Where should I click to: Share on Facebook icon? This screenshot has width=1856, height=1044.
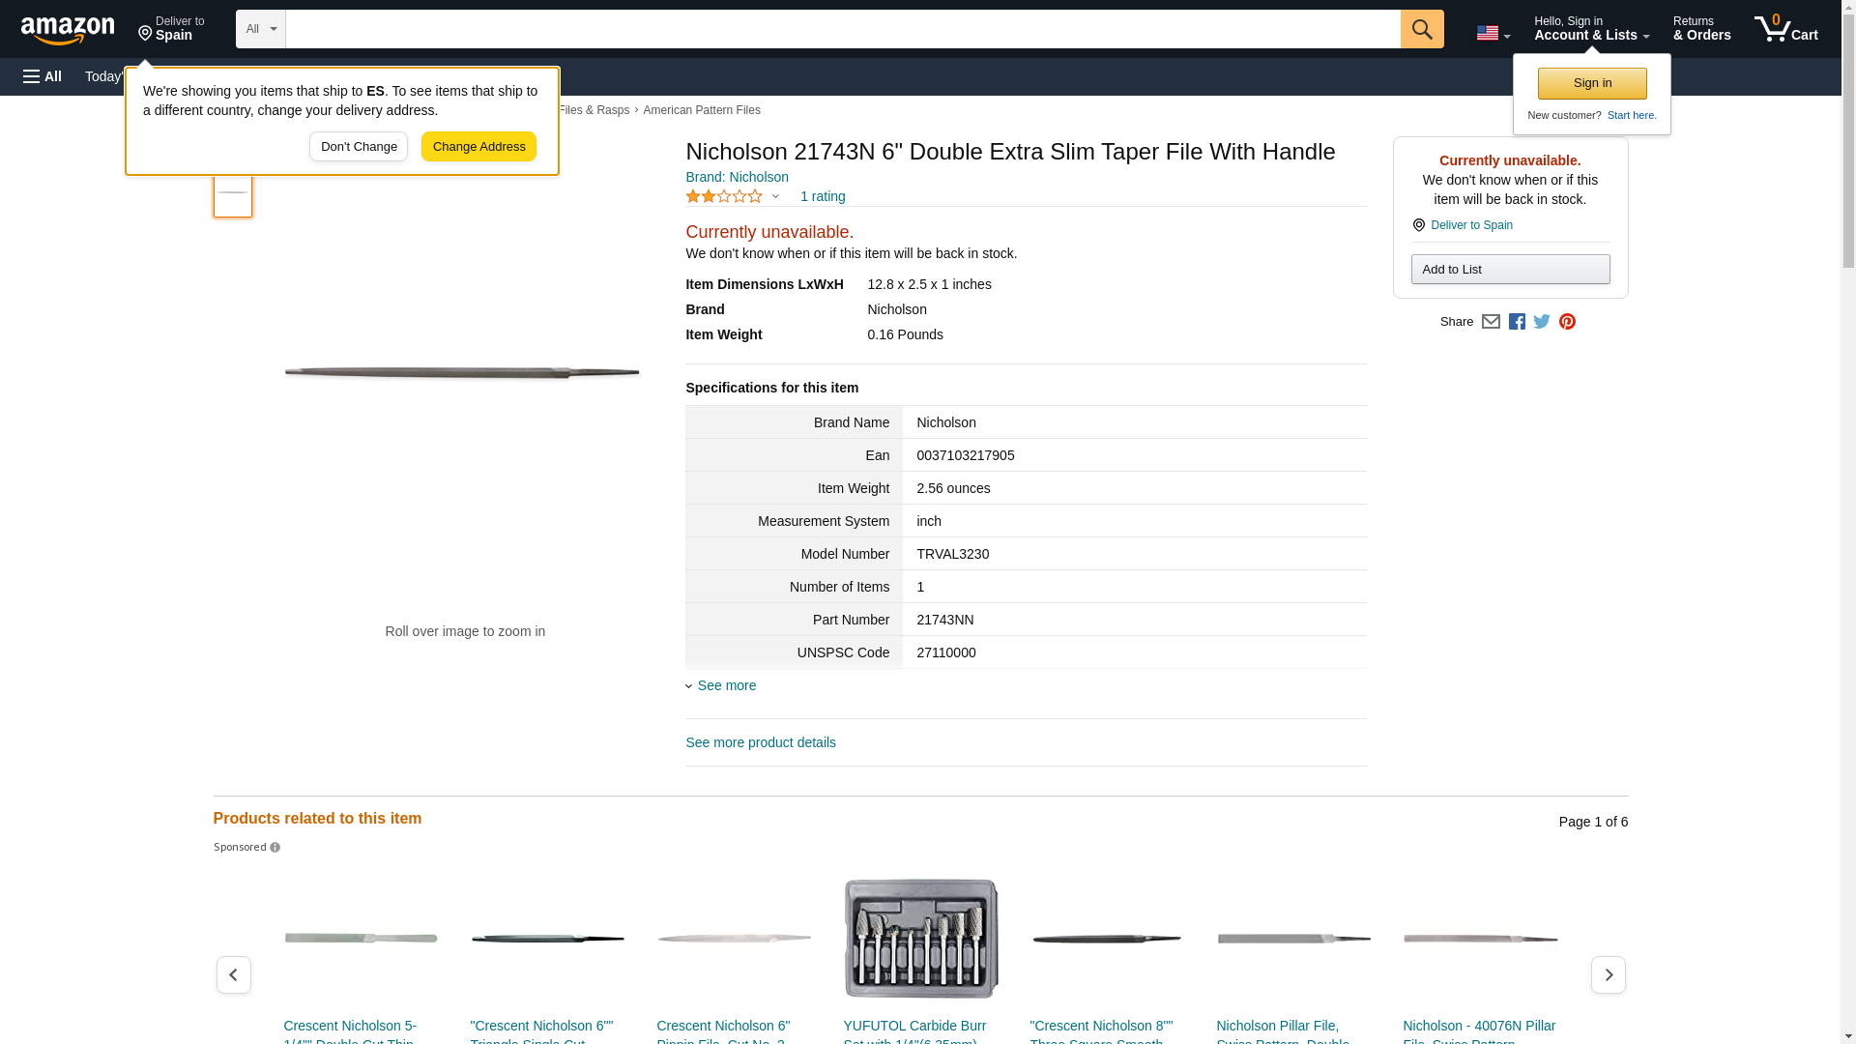coord(1517,322)
